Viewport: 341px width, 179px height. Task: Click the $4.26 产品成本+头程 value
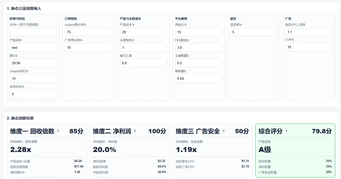click(78, 161)
